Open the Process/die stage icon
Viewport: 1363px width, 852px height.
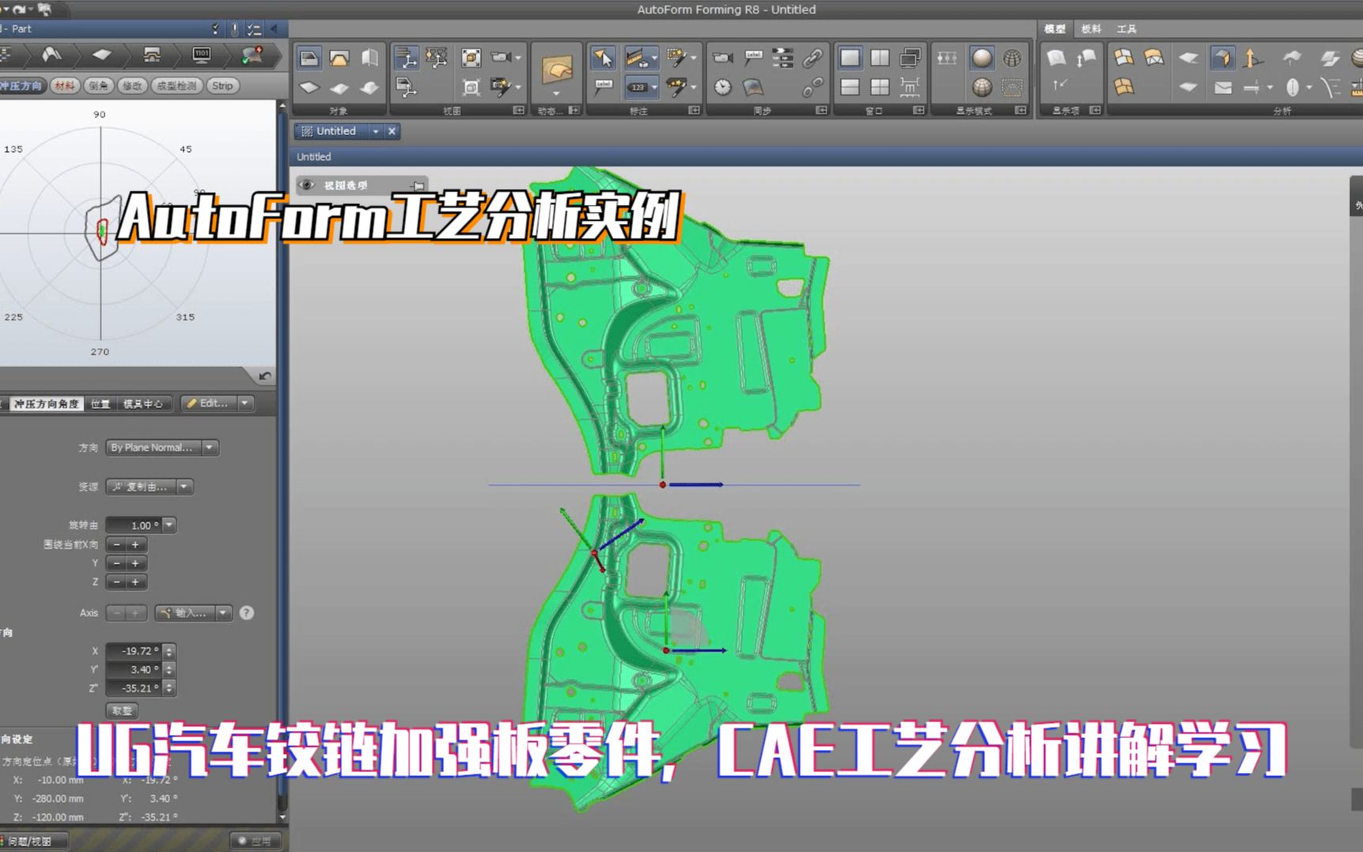point(152,55)
